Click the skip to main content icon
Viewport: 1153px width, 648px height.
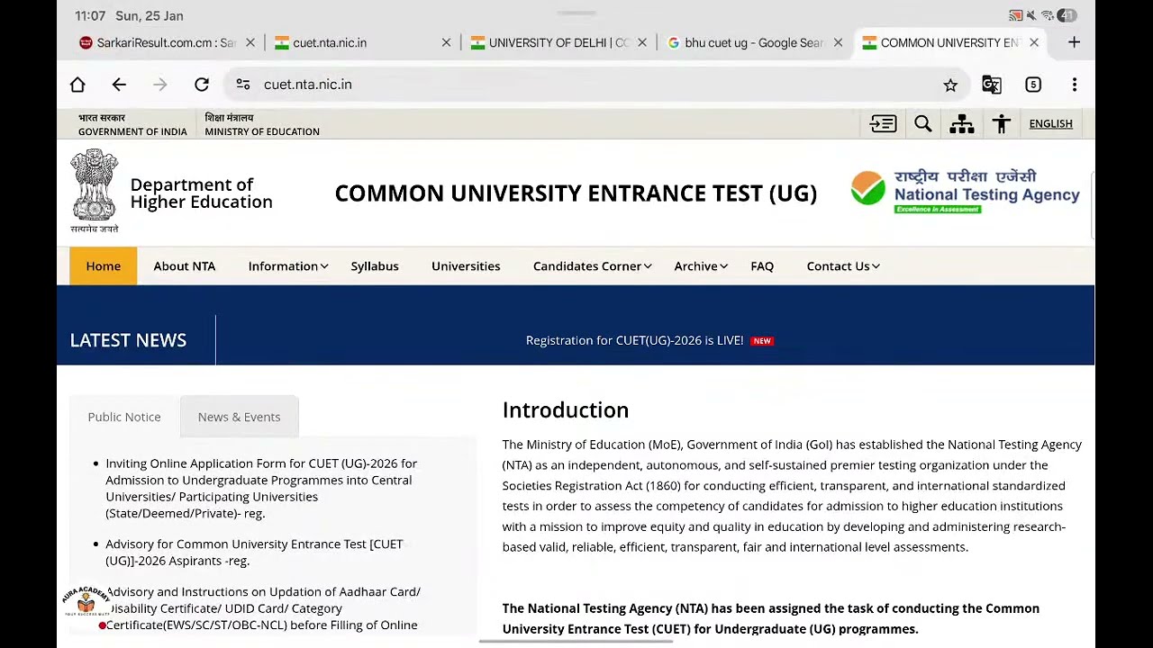(x=884, y=124)
